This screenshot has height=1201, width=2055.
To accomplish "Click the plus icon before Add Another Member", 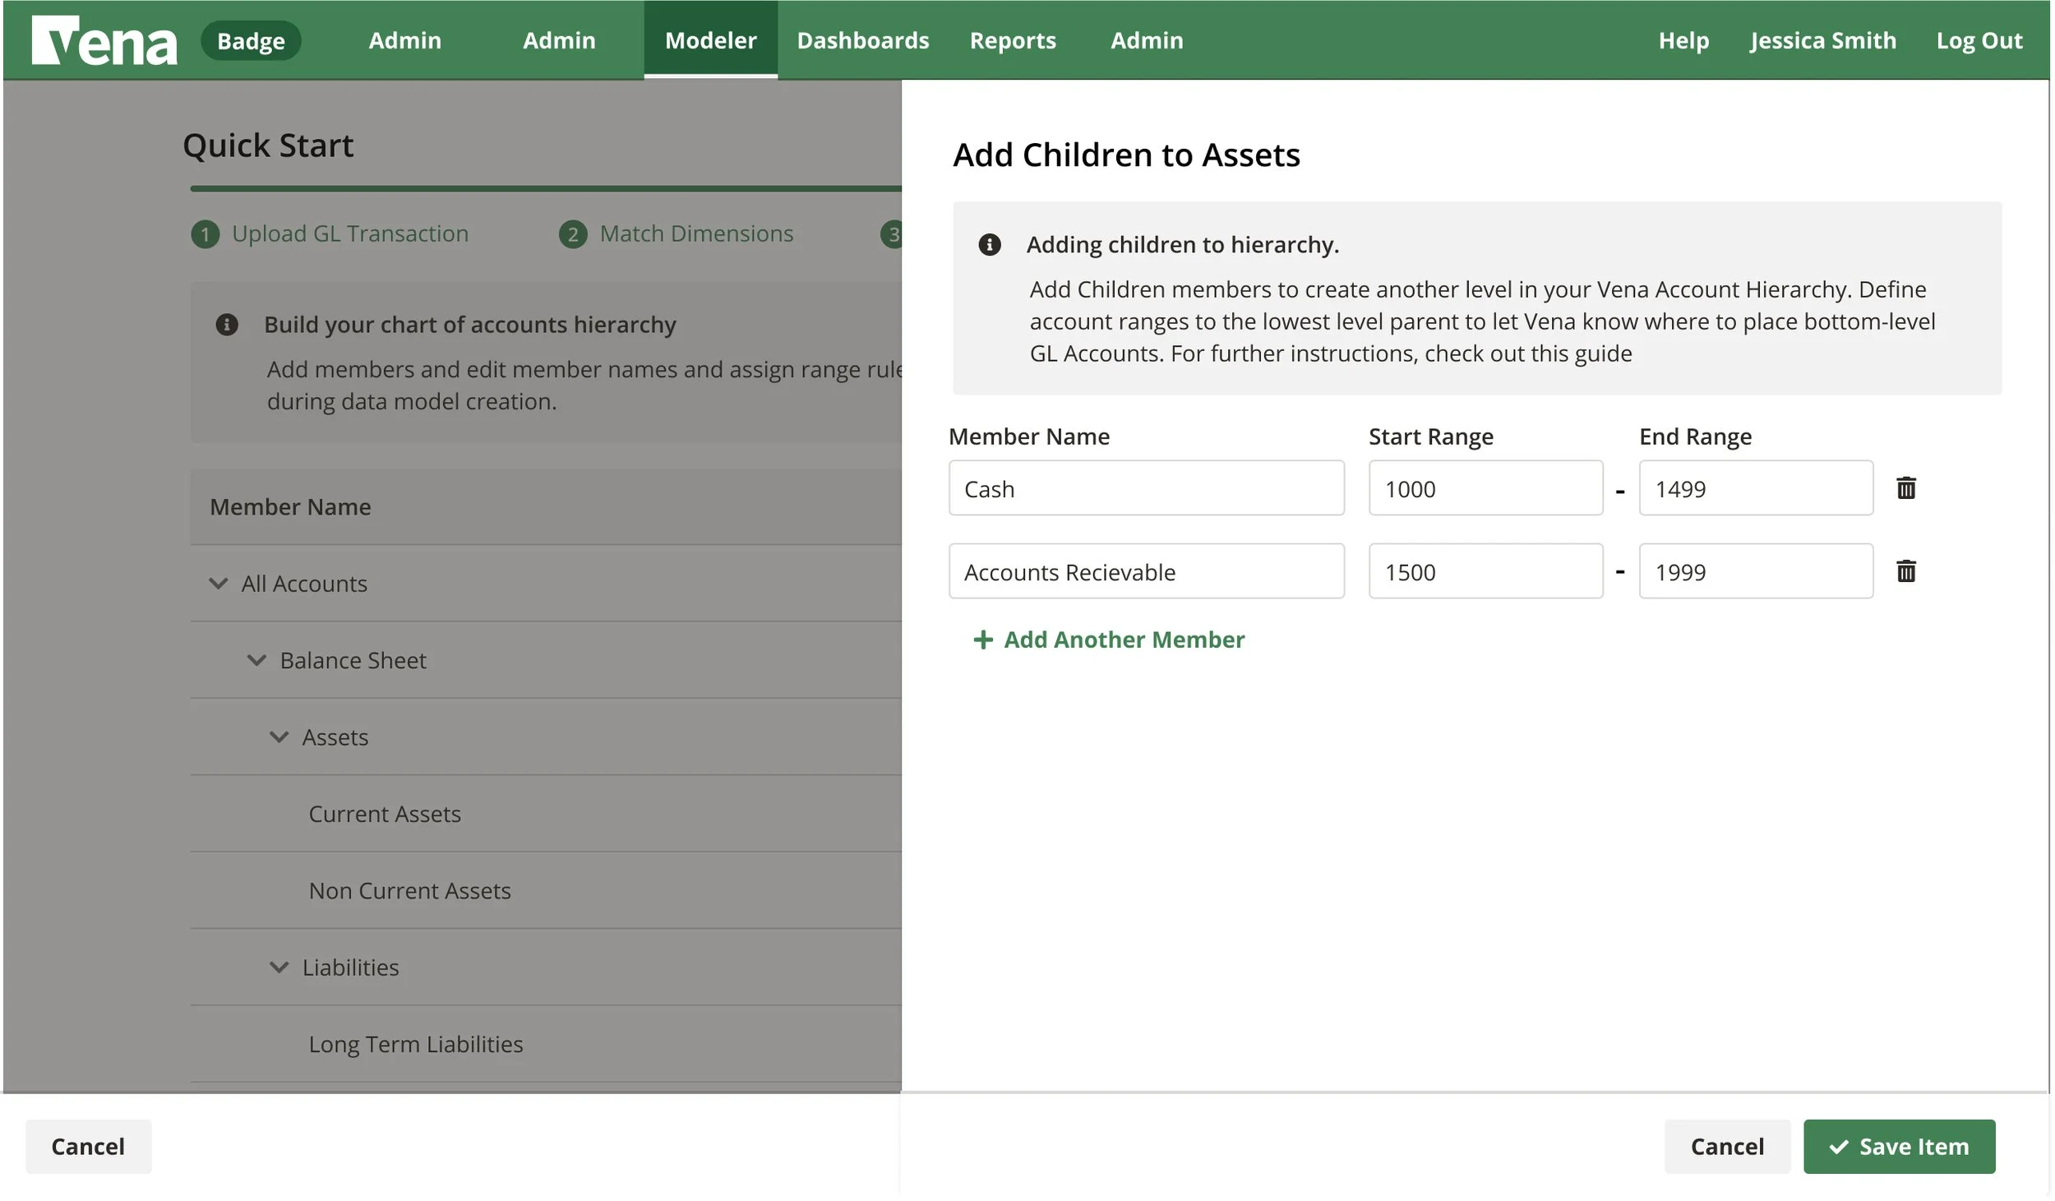I will click(x=984, y=640).
